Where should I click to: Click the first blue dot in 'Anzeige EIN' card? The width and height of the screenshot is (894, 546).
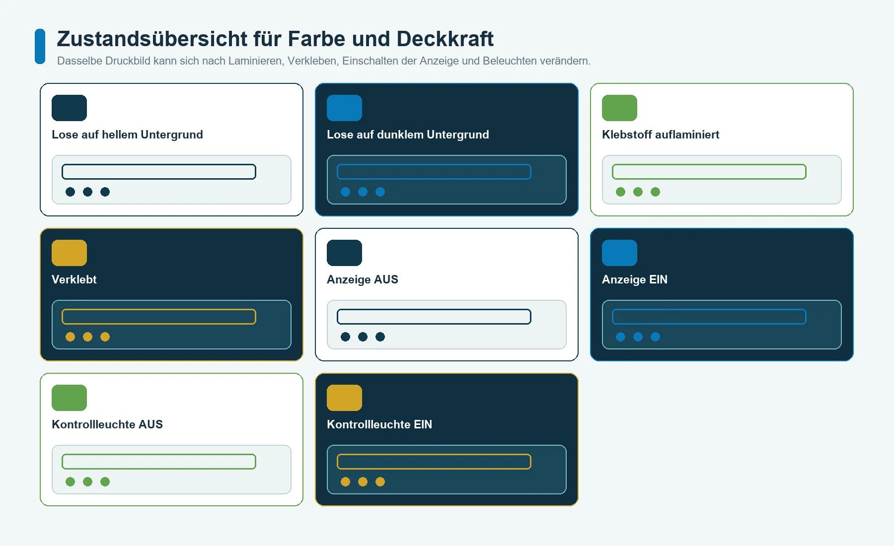pos(620,337)
